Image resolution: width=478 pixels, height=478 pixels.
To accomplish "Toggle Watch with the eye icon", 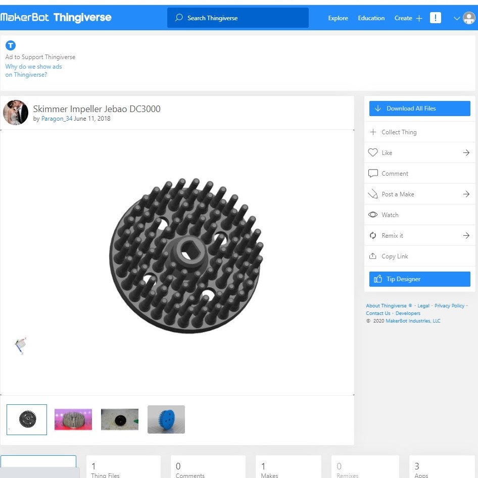I will pyautogui.click(x=373, y=215).
